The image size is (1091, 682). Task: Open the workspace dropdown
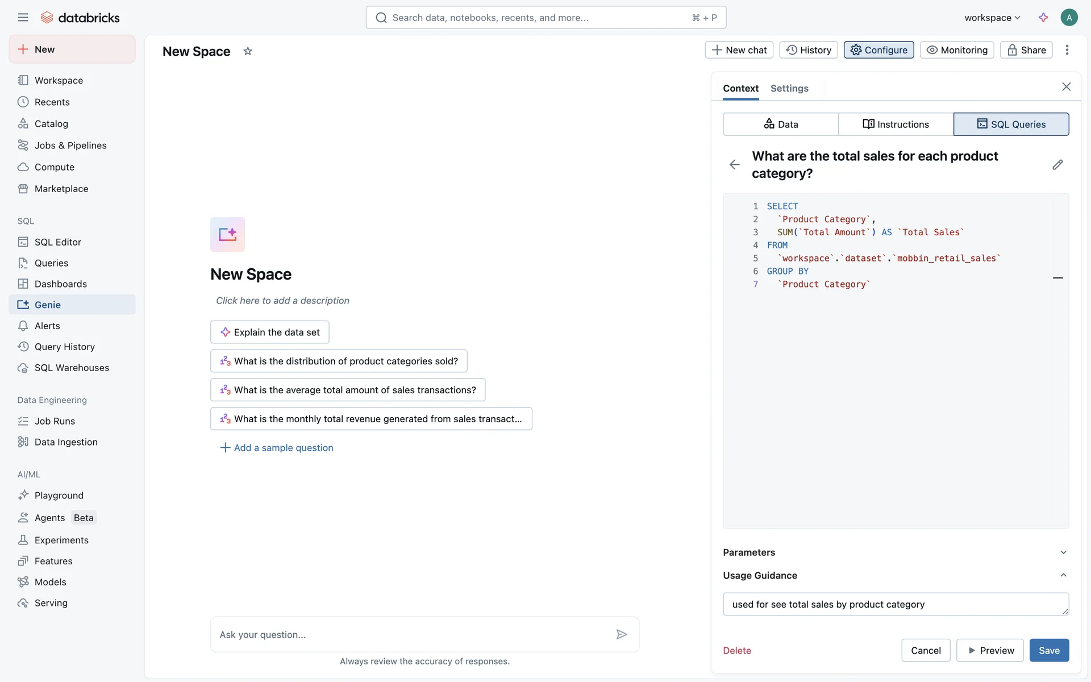pos(992,18)
